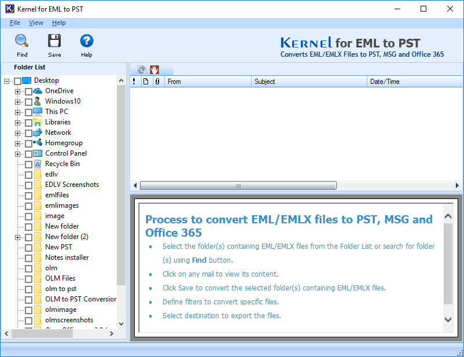Click the folder list horizontal scrollbar thumb
The image size is (464, 357).
42,333
